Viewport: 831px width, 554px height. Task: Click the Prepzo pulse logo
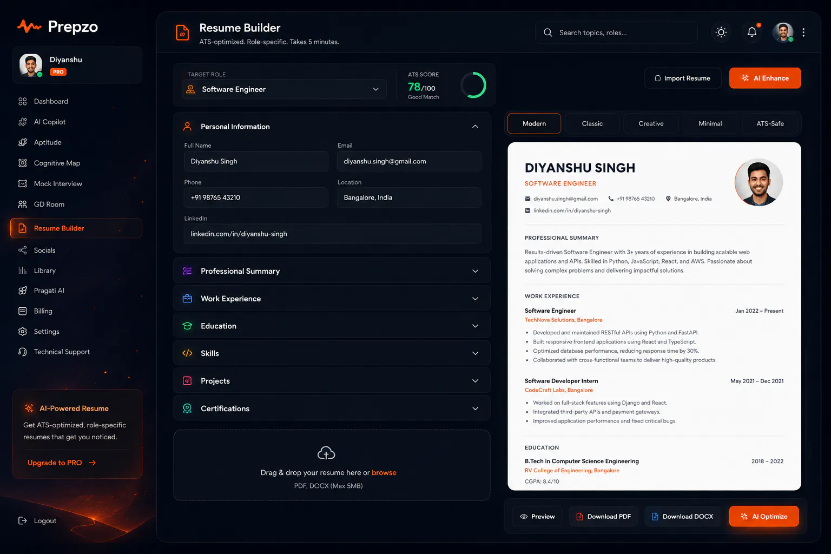[x=29, y=26]
